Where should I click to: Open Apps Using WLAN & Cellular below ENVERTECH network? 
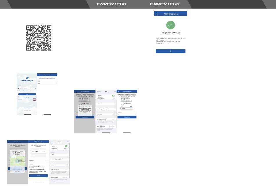59,160
